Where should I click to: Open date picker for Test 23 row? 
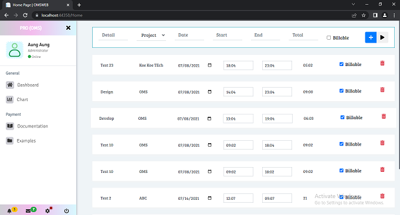click(210, 65)
